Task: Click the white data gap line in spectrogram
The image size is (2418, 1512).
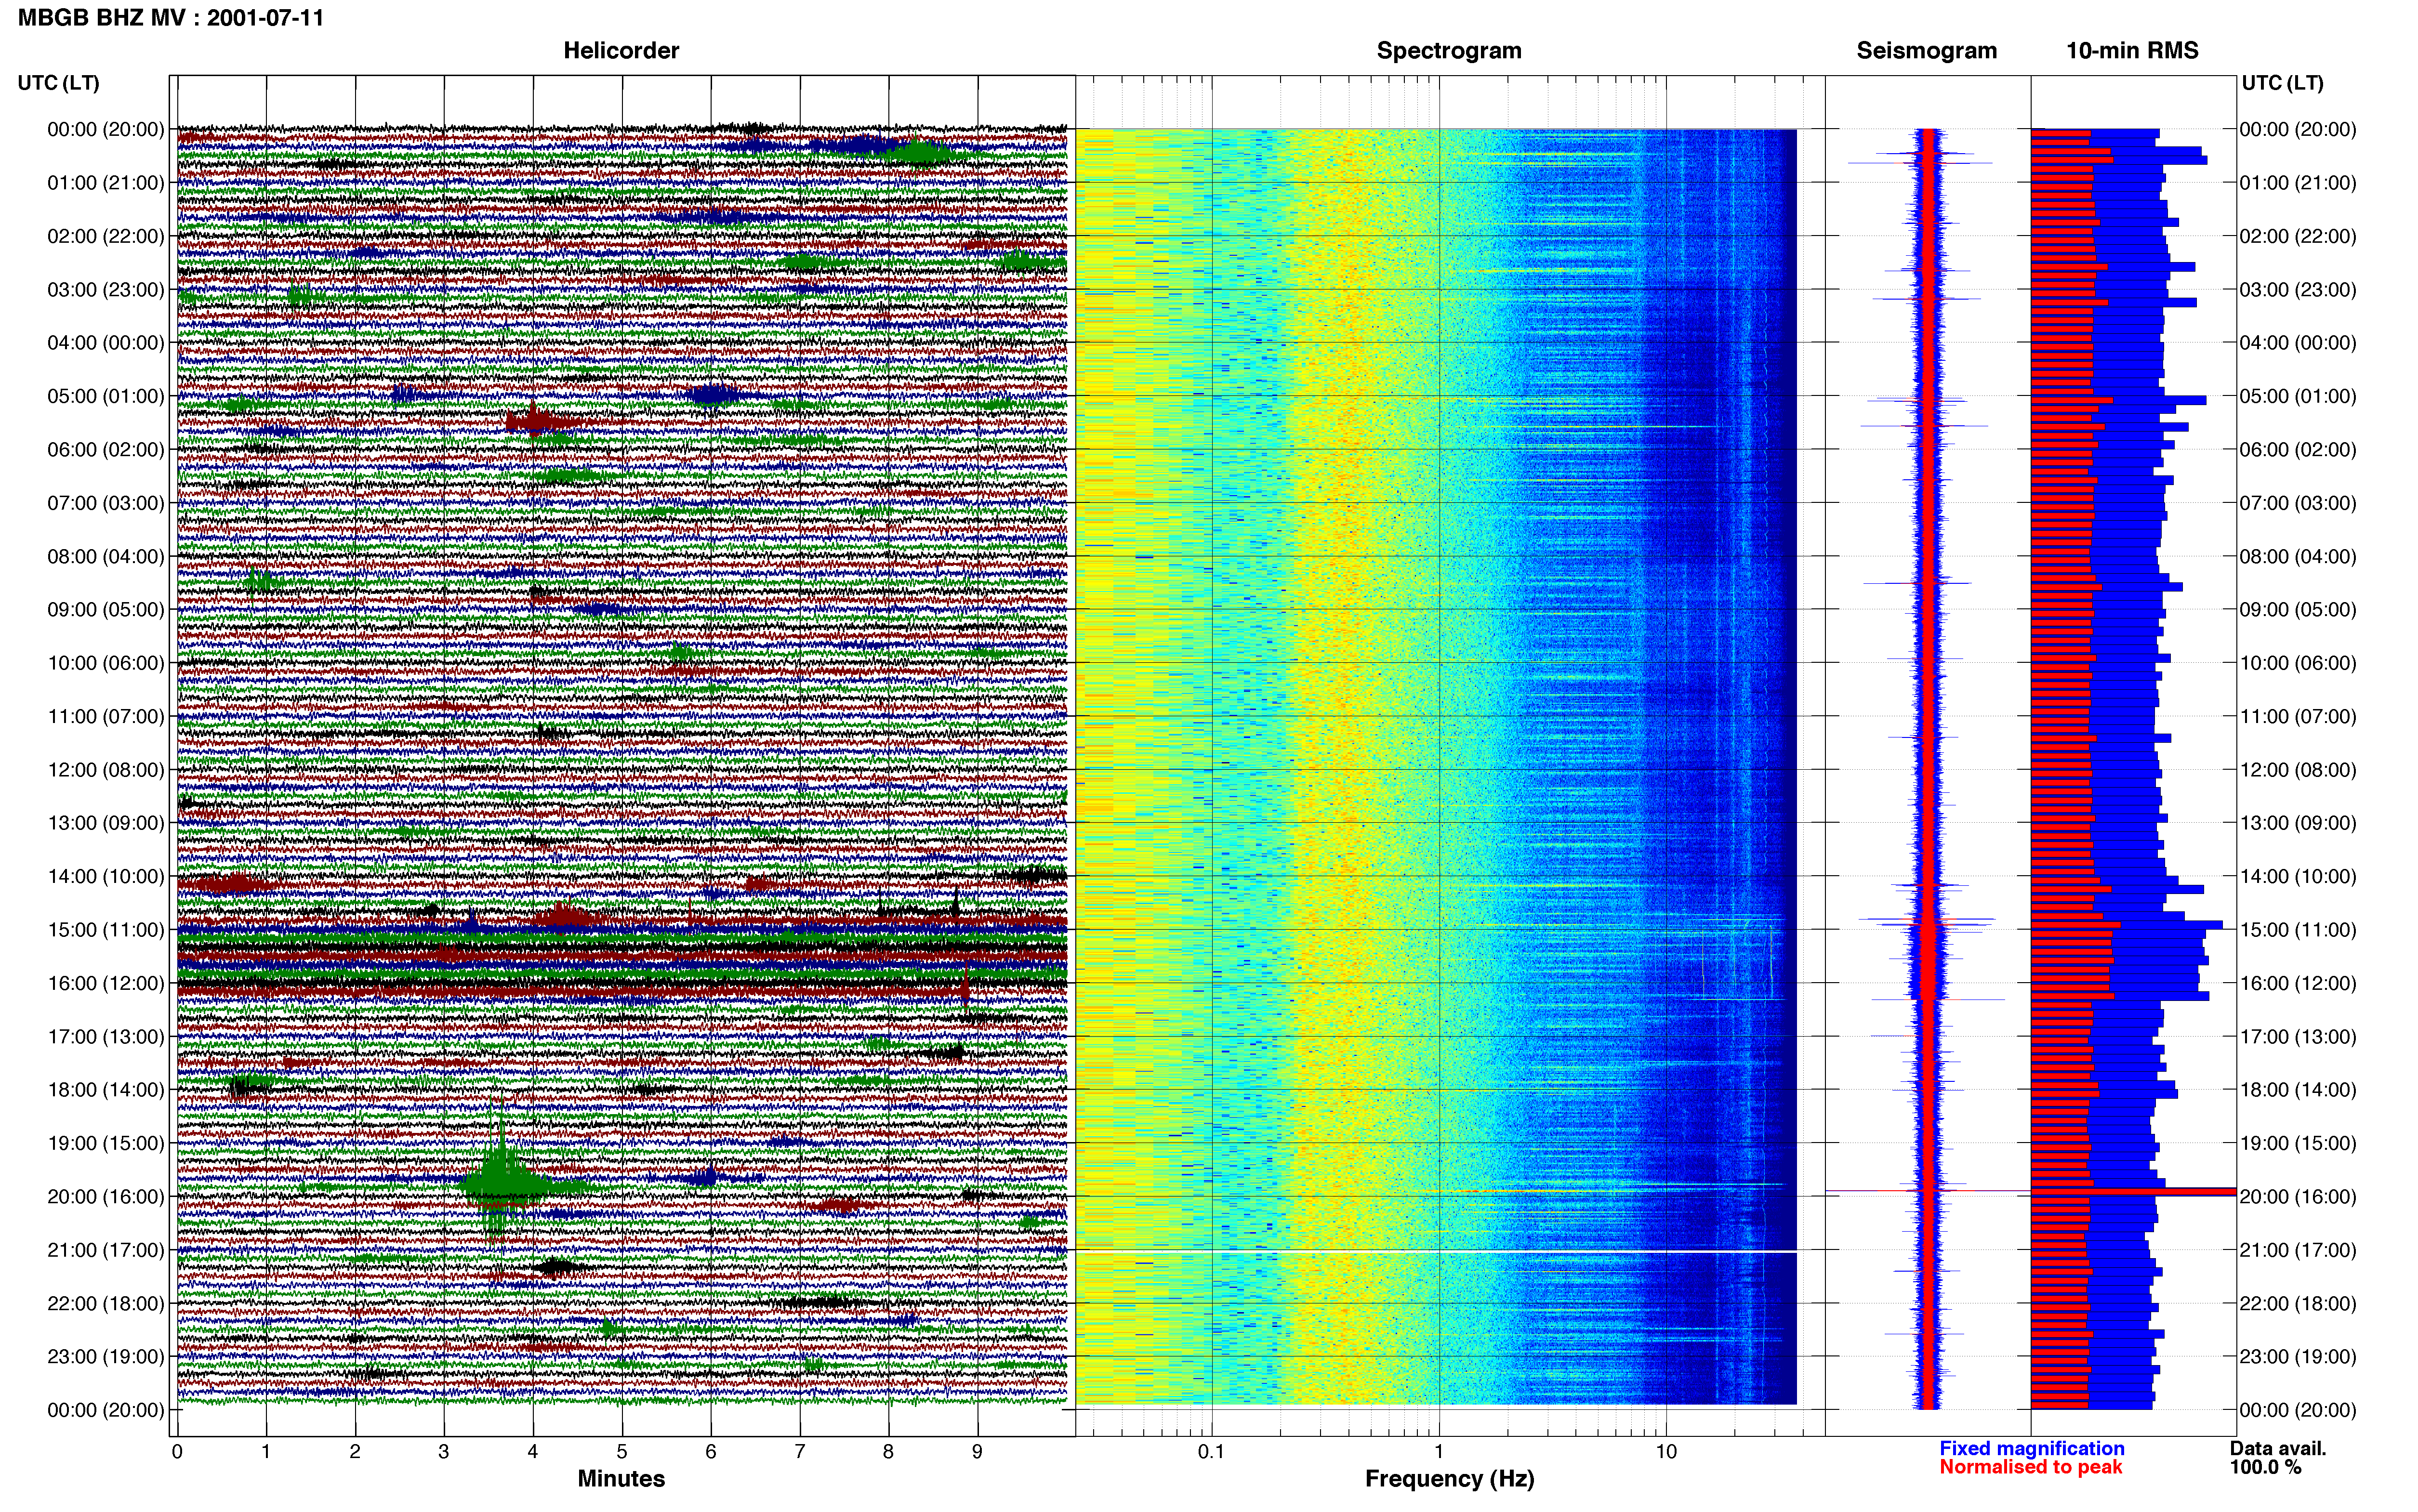Action: tap(1436, 1252)
